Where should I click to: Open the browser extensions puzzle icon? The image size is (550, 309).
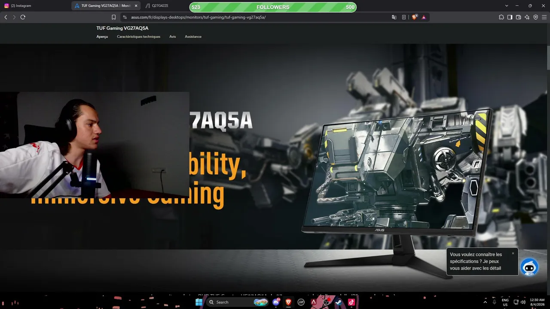[x=501, y=17]
